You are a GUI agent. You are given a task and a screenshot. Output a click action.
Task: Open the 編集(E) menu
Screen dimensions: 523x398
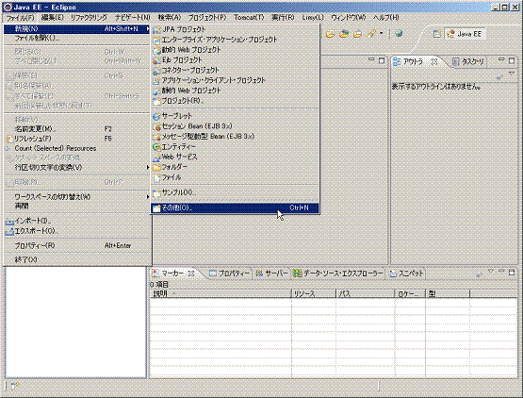(53, 18)
